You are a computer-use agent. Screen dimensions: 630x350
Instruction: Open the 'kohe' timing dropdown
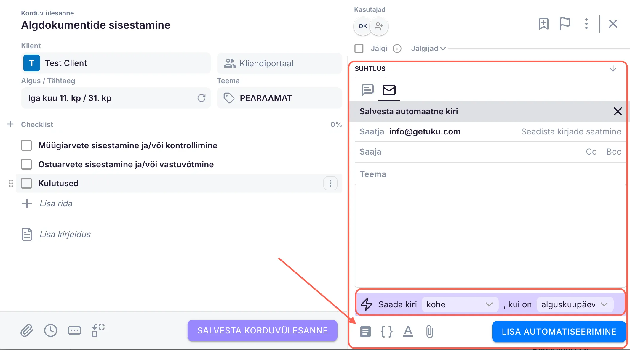coord(459,304)
